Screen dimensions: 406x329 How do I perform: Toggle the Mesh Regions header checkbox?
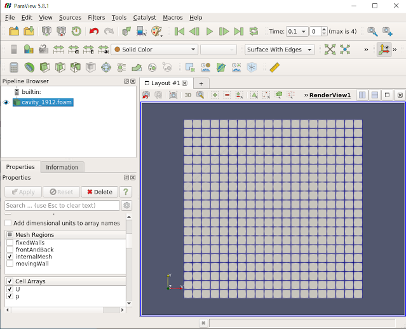tap(10, 234)
